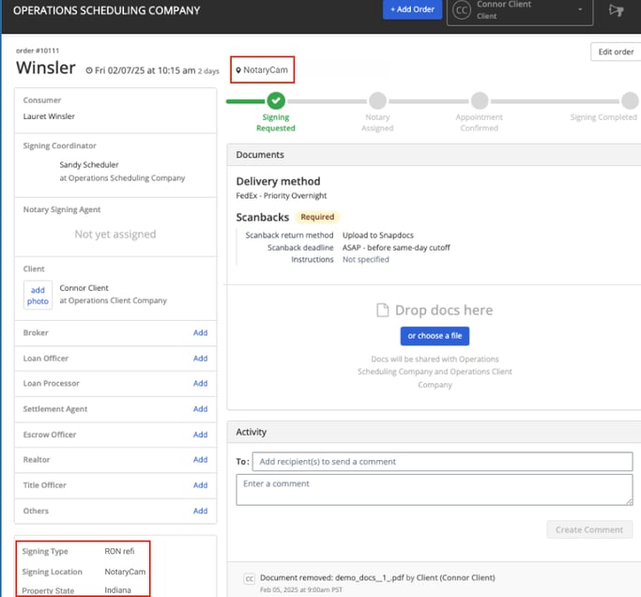This screenshot has height=597, width=641.
Task: Click the Create Comment button
Action: pos(589,530)
